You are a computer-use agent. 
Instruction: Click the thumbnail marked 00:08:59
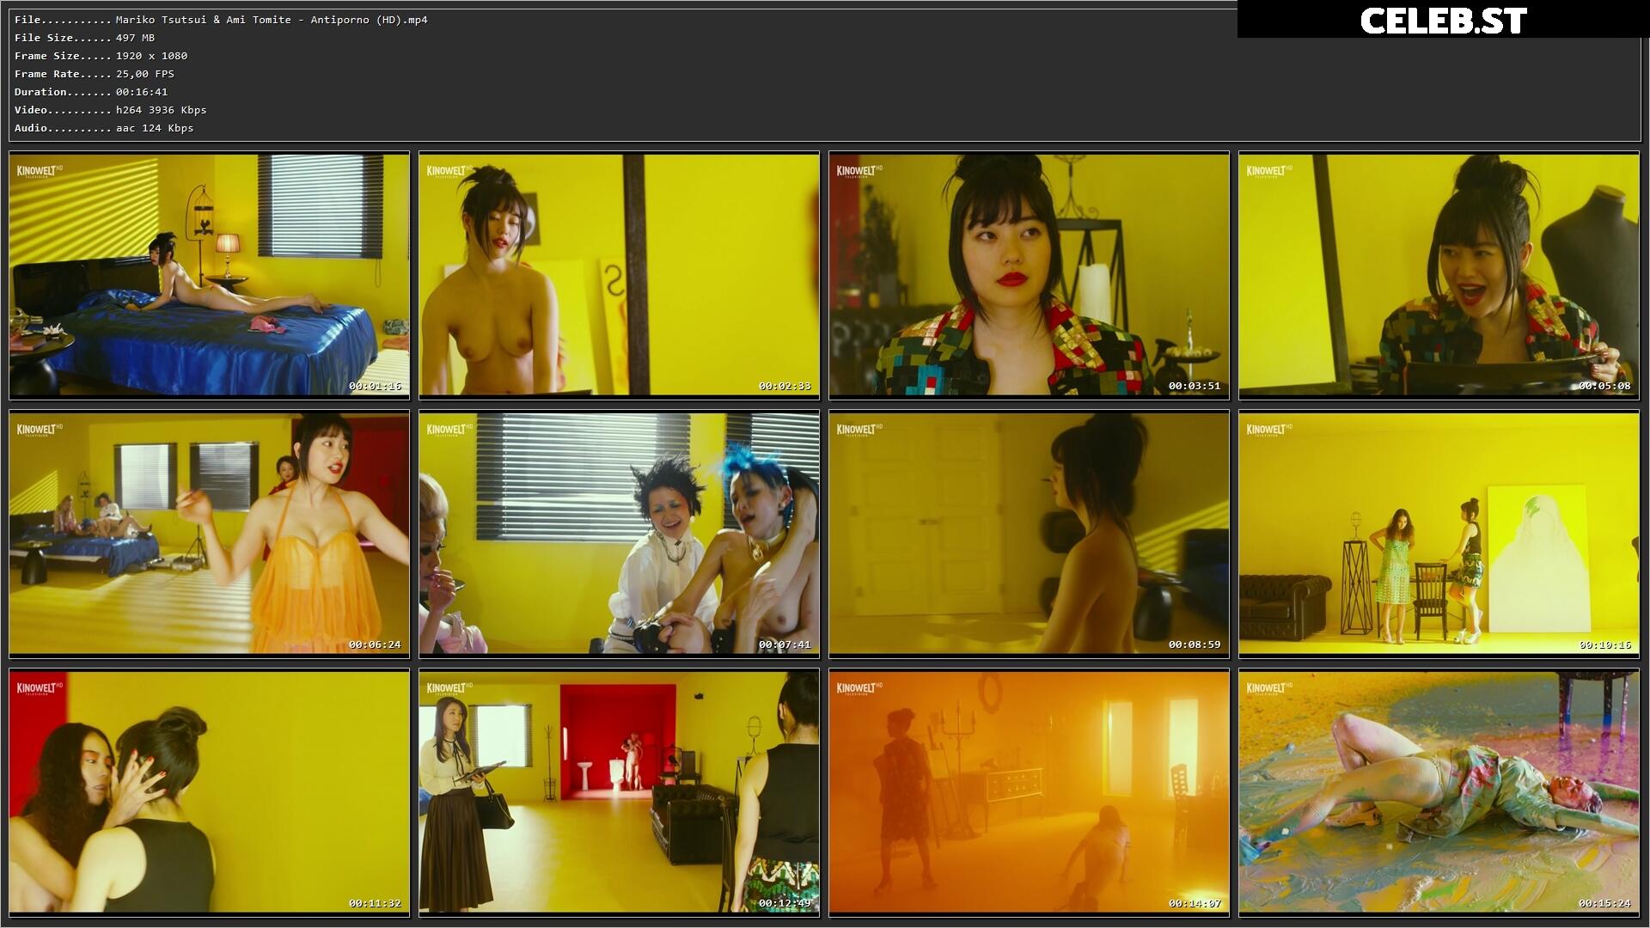(1029, 534)
